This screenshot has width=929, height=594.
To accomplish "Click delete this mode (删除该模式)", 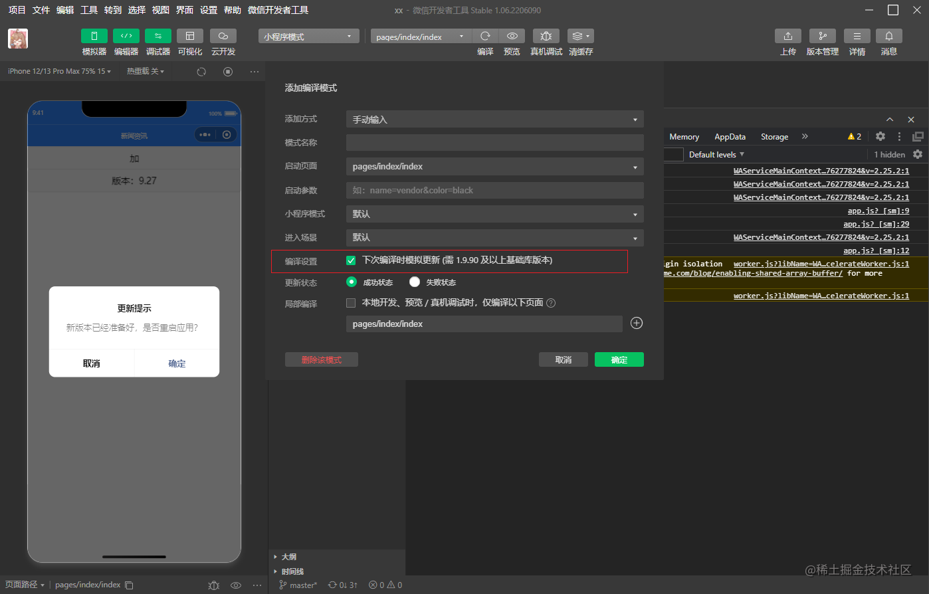I will coord(322,359).
